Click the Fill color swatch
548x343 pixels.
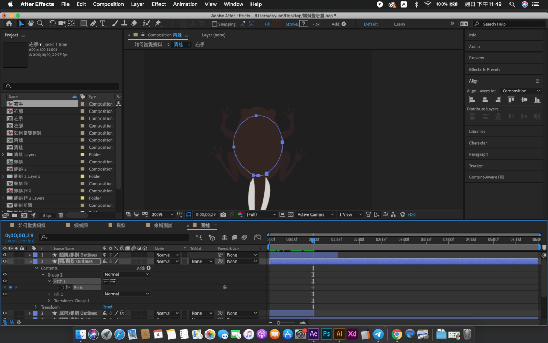(x=277, y=24)
